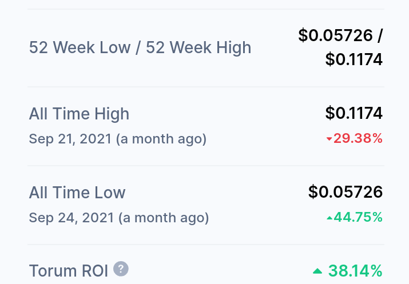This screenshot has width=409, height=284.
Task: Click "(a month ago)" under All Time Low
Action: click(164, 218)
